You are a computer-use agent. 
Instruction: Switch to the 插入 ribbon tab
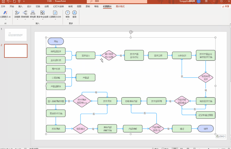click(20, 6)
